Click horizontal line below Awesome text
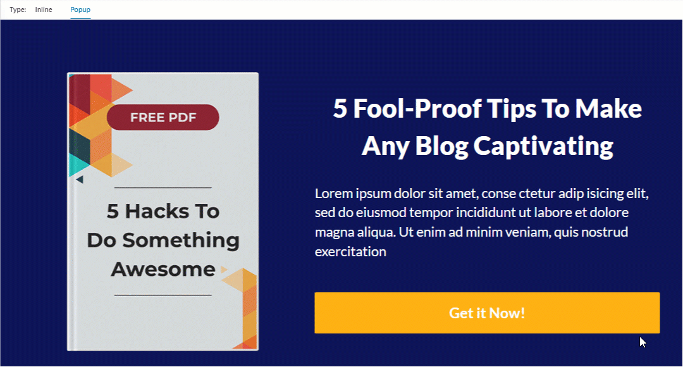This screenshot has height=367, width=683. tap(163, 295)
